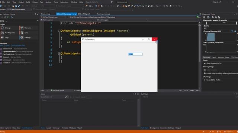238x133 pixels.
Task: Collapse the Process Memory graph section
Action: coord(203,31)
